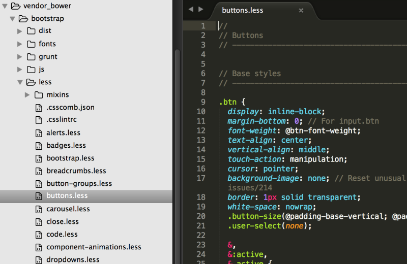Click the sidebar vertical scrollbar

coord(178,155)
